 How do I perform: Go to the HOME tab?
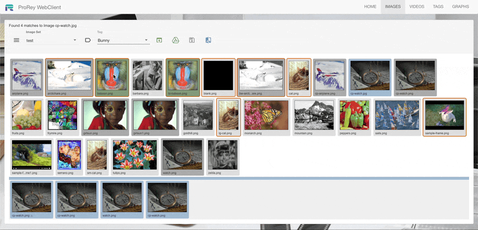point(370,7)
